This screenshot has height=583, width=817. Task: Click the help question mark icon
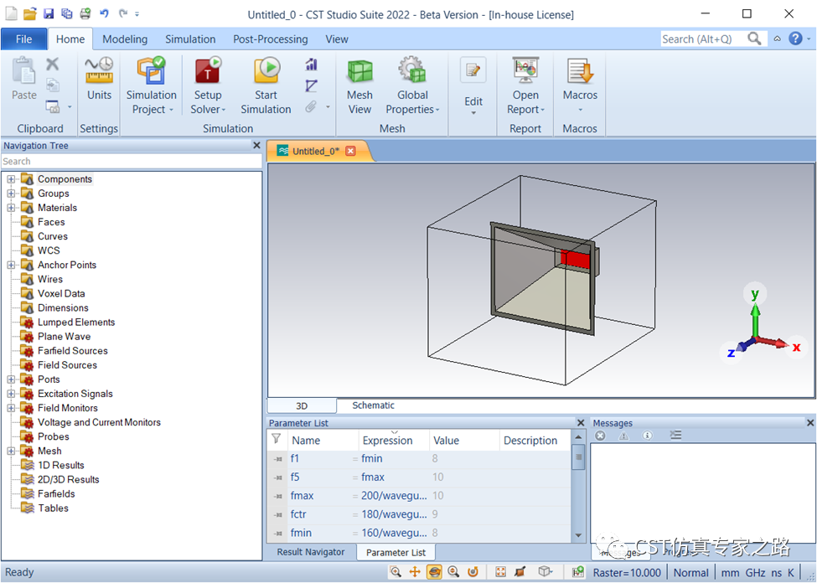[795, 39]
